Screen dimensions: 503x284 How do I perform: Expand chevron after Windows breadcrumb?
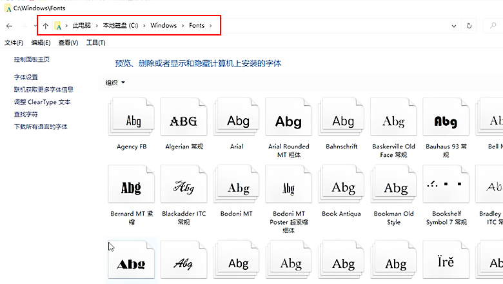point(182,26)
